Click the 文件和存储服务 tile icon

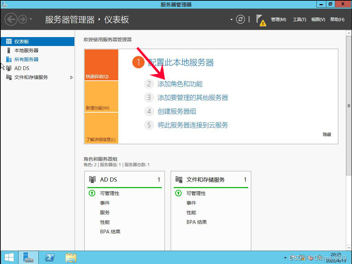pos(179,180)
